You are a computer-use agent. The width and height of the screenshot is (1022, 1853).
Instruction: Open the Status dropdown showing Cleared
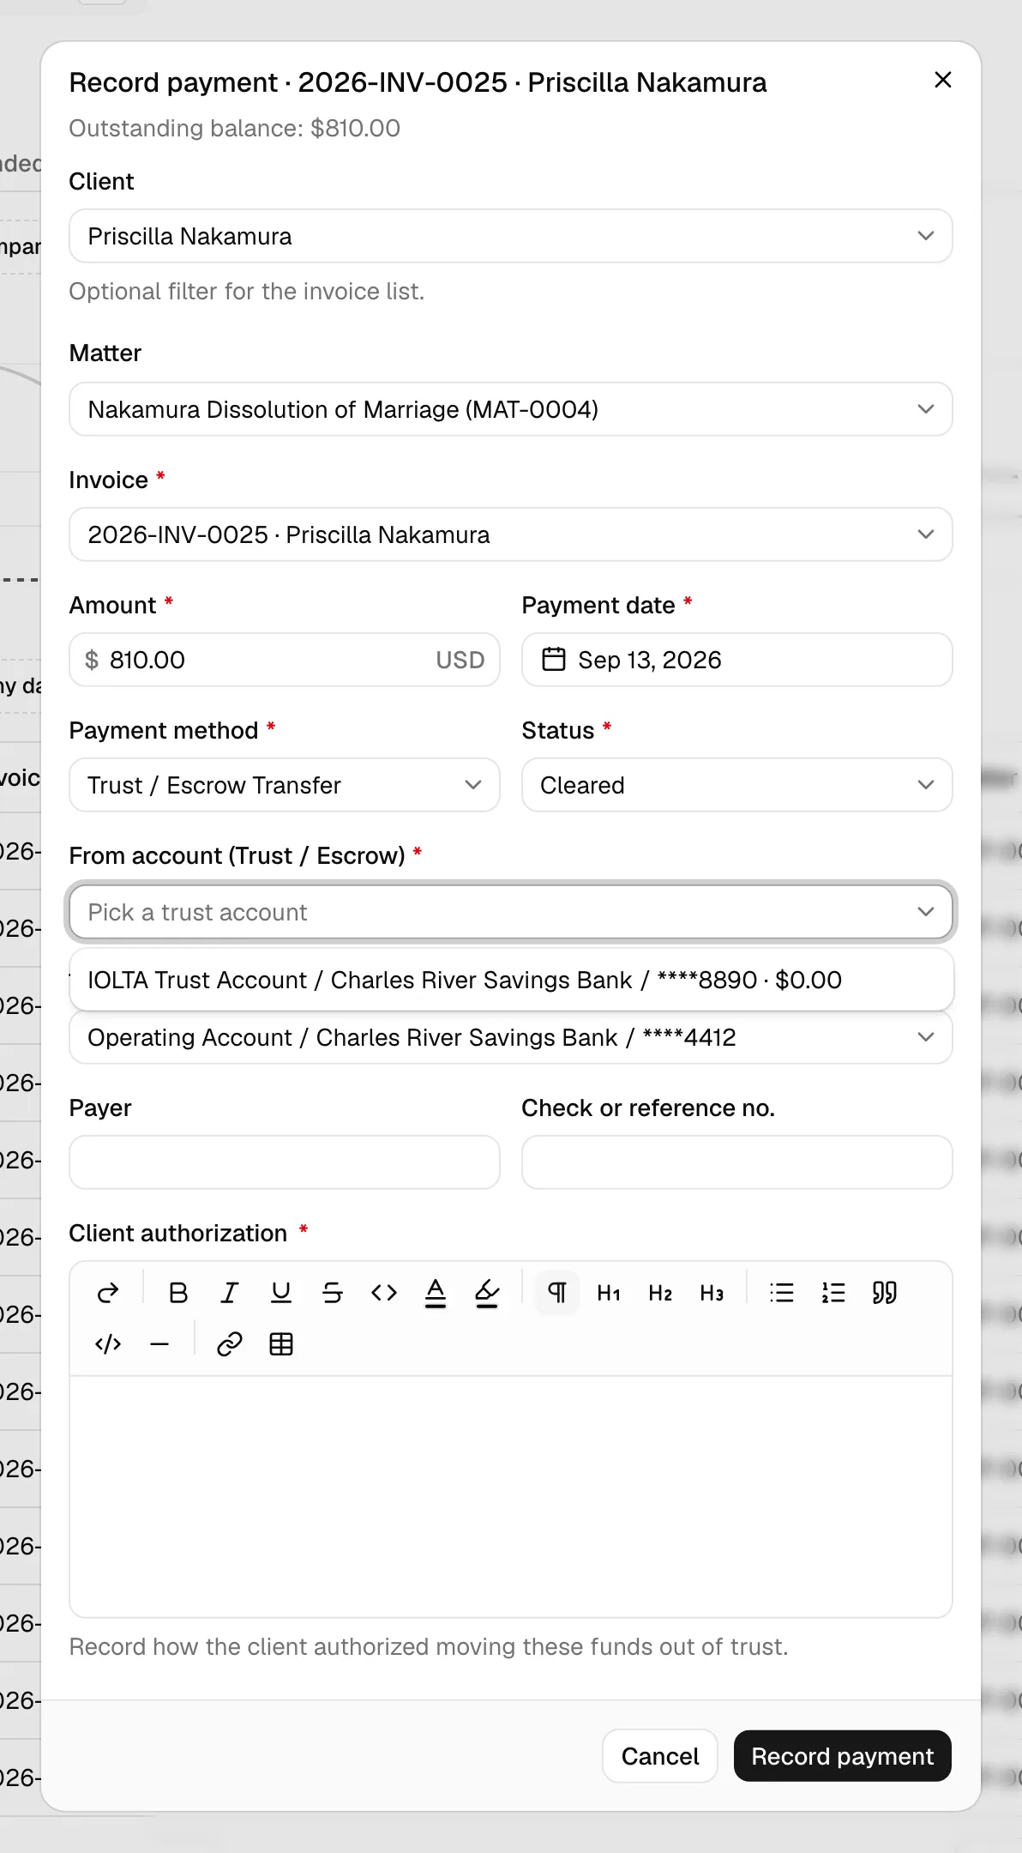737,785
